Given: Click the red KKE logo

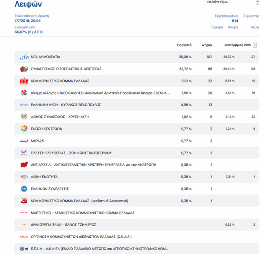Looking at the screenshot, I should (x=24, y=81).
